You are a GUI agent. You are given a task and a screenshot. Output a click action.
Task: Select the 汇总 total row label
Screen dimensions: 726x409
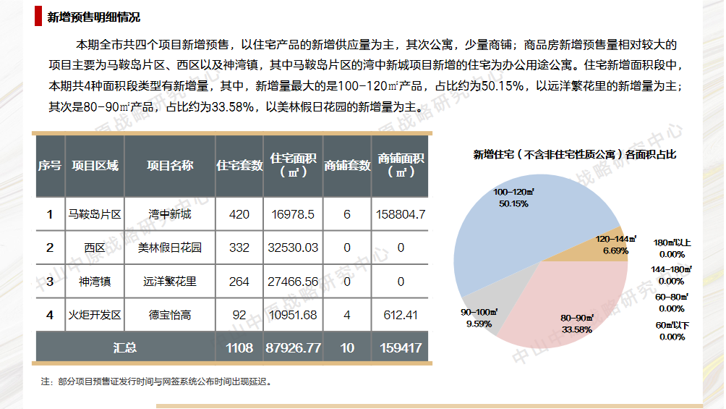click(x=125, y=347)
